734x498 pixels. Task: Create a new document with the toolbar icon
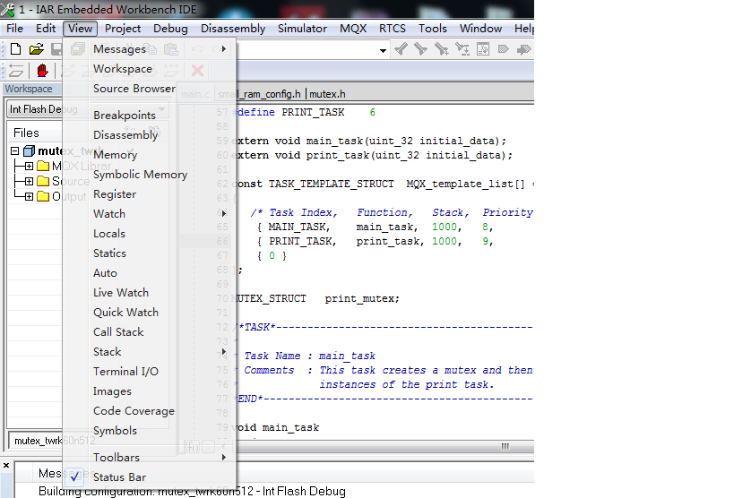tap(15, 49)
